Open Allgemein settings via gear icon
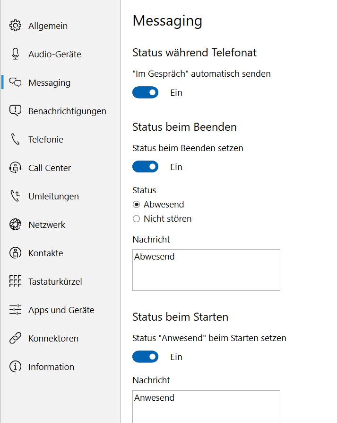Screen dimensions: 337x423 [x=15, y=26]
